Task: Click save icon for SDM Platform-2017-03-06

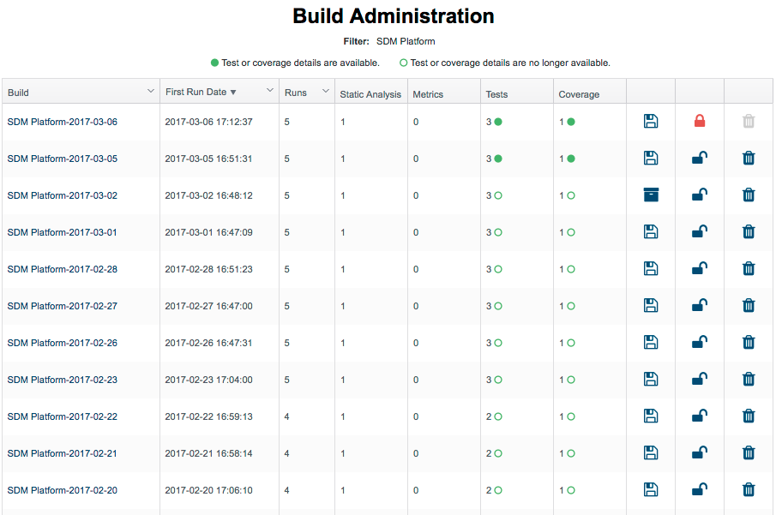Action: [x=650, y=121]
